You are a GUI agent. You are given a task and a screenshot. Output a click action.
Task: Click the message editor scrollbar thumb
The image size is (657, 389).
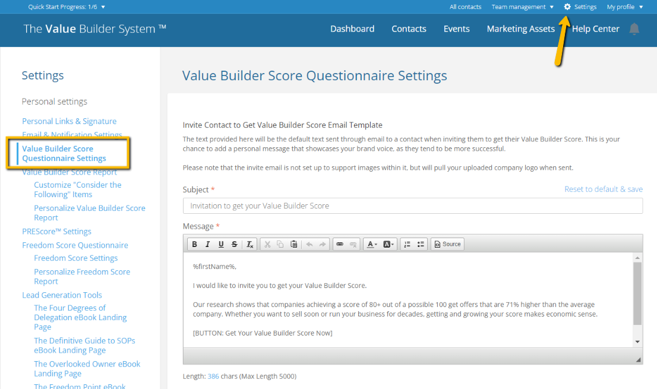(638, 294)
